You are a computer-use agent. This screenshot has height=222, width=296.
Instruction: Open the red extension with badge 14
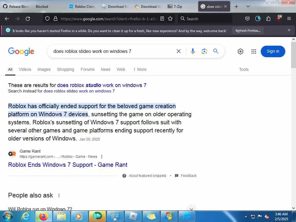click(x=279, y=18)
